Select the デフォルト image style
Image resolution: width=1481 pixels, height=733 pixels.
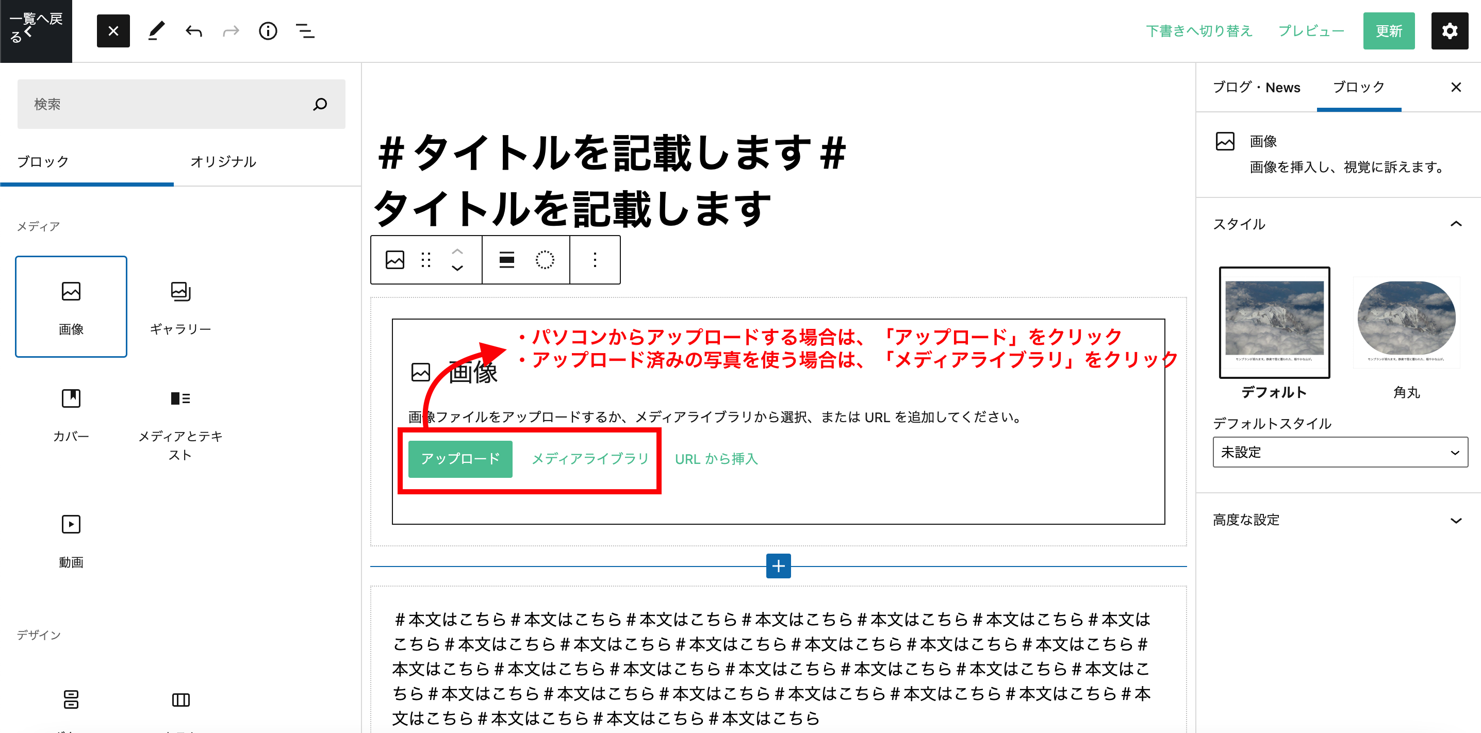(1274, 322)
